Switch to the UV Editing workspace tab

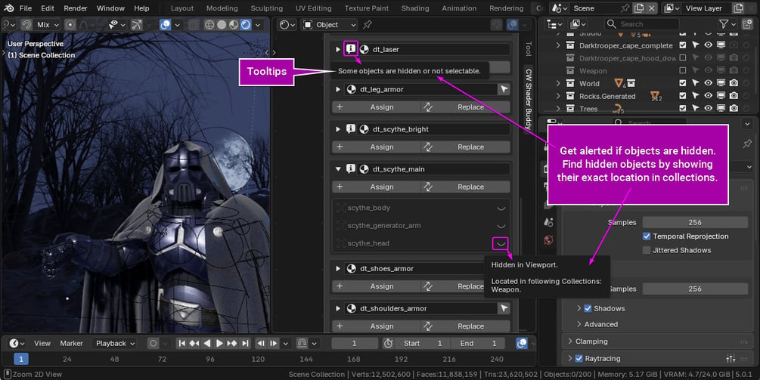pos(314,8)
